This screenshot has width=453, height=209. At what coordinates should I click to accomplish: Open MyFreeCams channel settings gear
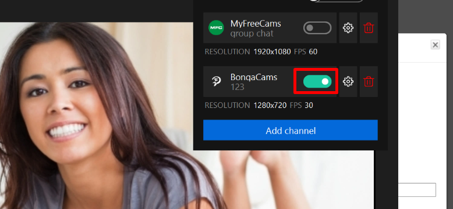[x=348, y=28]
